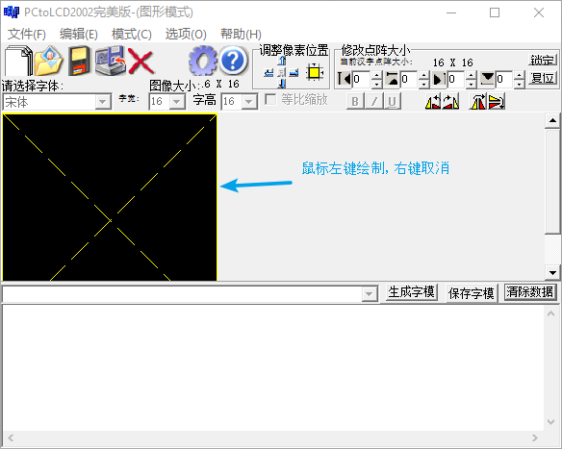Open the 帮助(H) menu

[241, 34]
